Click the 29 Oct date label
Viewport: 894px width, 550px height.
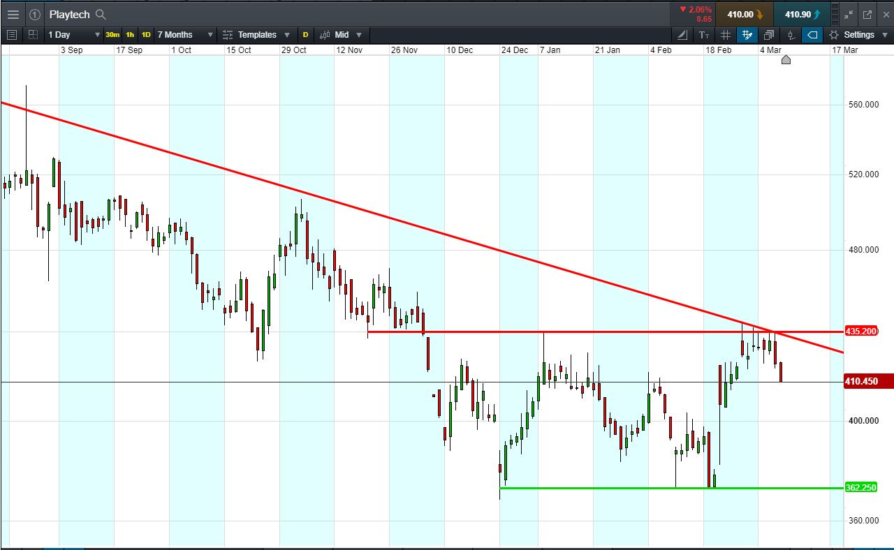(294, 50)
